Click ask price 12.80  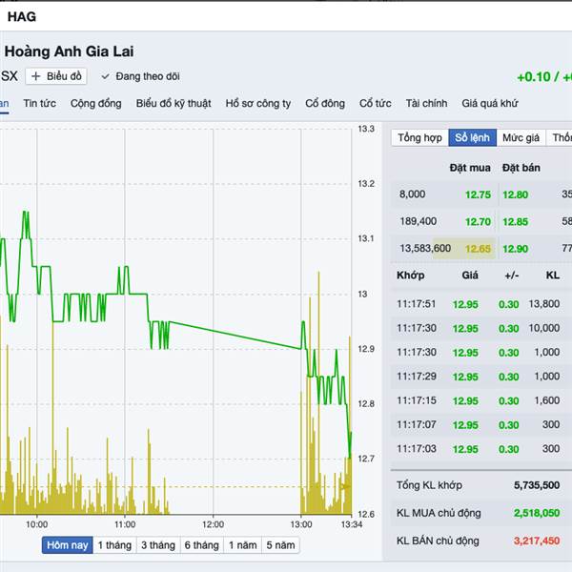(516, 194)
